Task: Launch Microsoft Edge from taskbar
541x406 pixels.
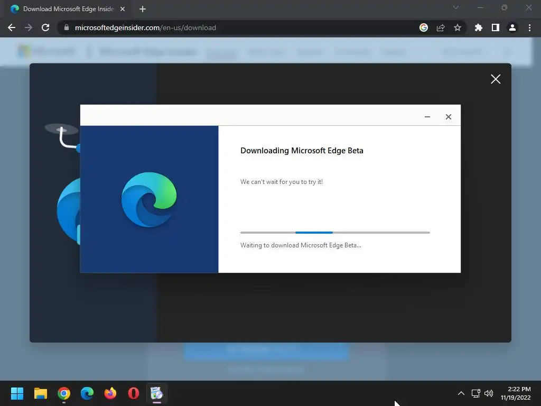Action: [x=87, y=393]
